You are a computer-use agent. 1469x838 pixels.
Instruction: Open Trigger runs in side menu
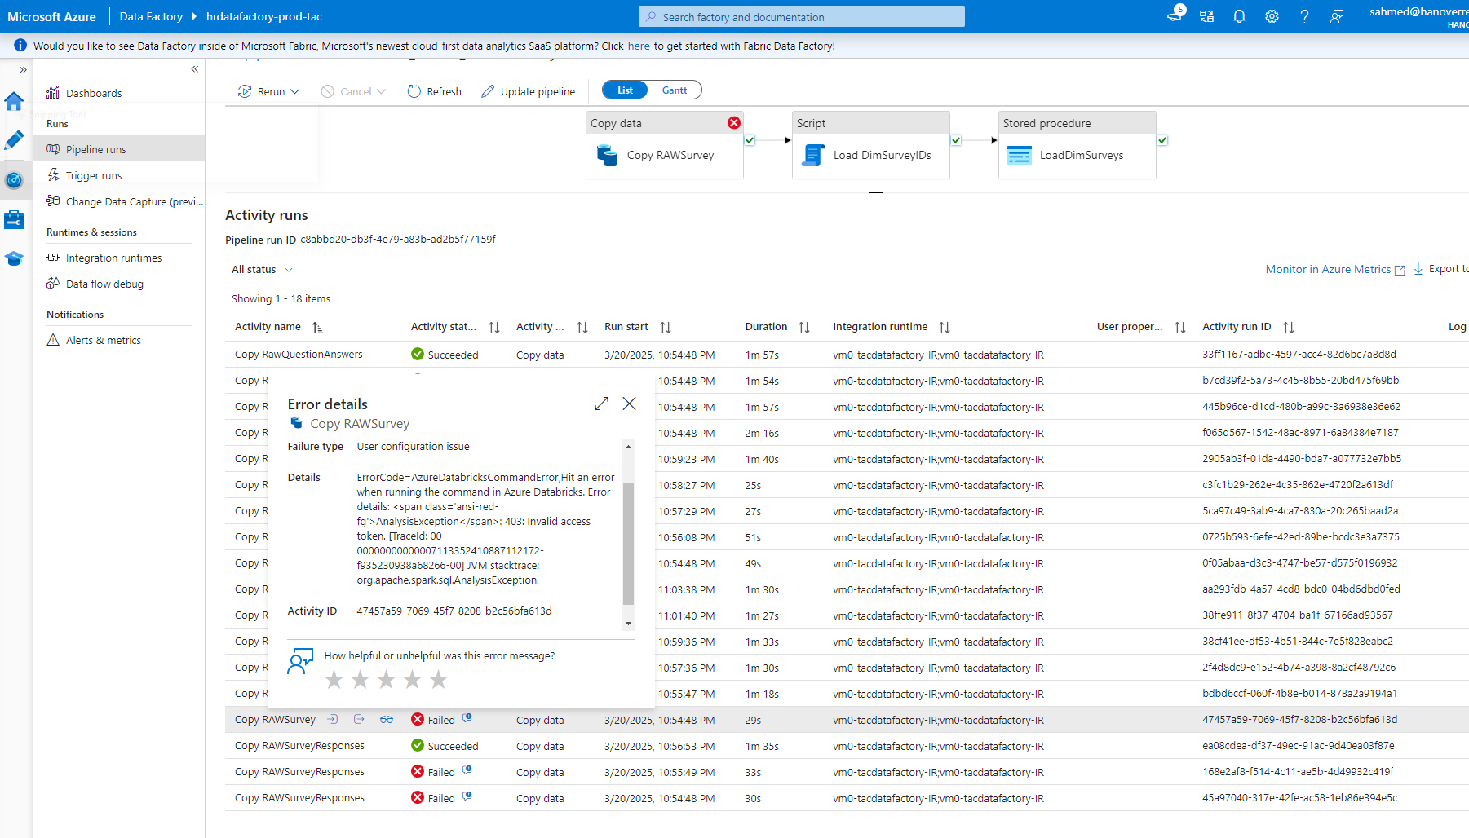(94, 175)
